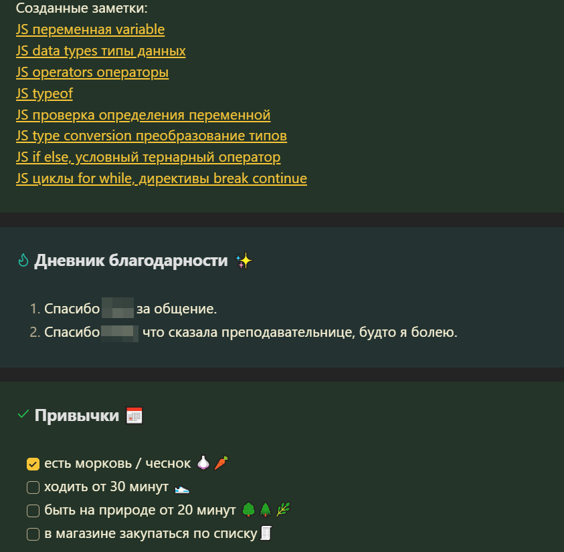Open the JS переменная variable note

click(x=90, y=29)
